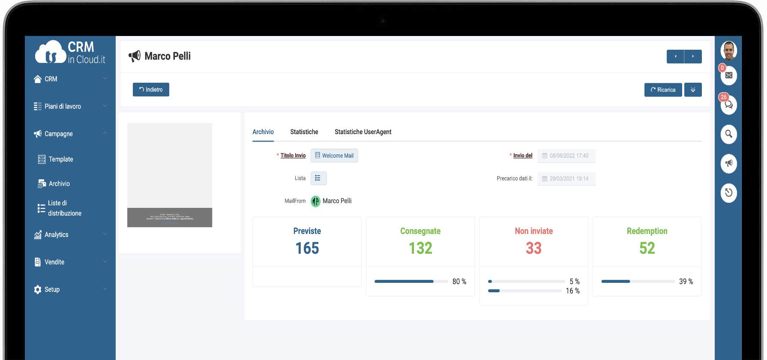Open the double-chevron dropdown next to Ricarica

click(693, 90)
